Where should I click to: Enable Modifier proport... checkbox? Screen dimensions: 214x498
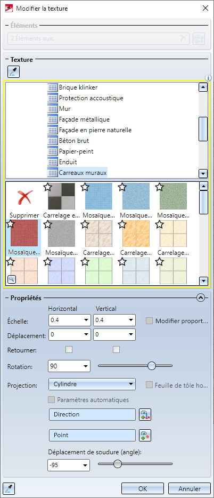pos(149,321)
